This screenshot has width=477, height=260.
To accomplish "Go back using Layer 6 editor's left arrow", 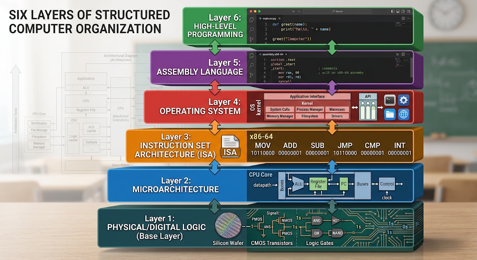I will (293, 11).
